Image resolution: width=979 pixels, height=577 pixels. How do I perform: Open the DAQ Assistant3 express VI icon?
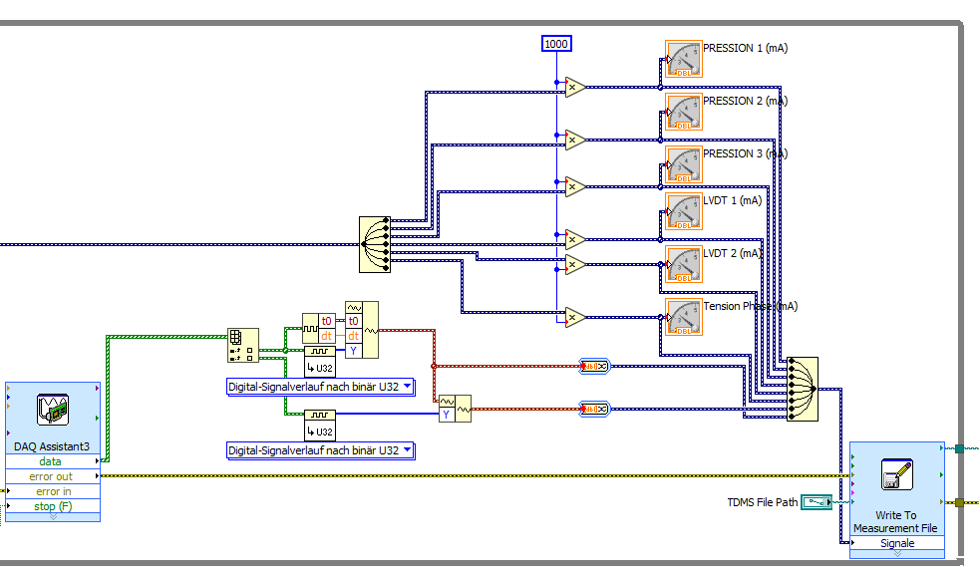point(51,409)
